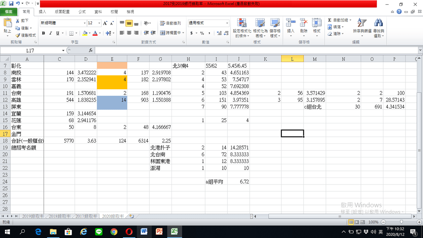Open the File (檔案) tab
Screen dimensions: 423x238
point(9,12)
